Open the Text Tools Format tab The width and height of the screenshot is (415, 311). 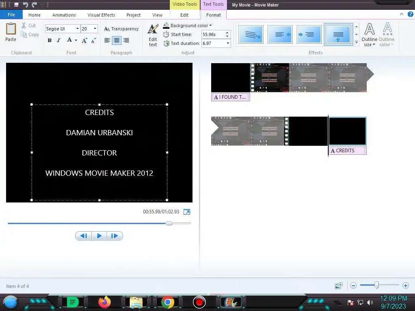tap(214, 15)
